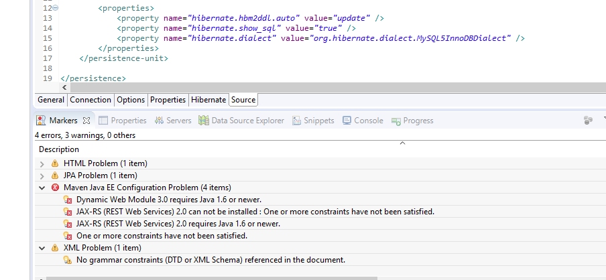Select the 'No grammar constraints' warning item
The width and height of the screenshot is (606, 280).
(210, 260)
